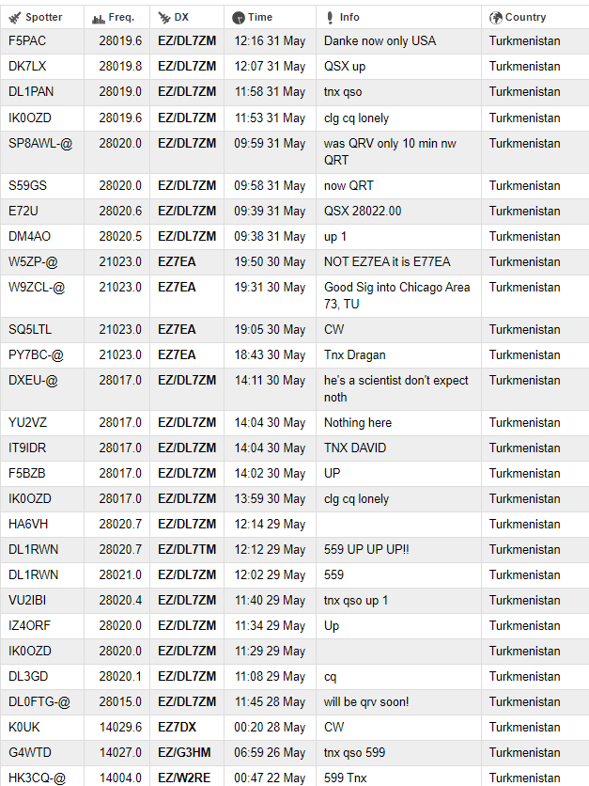
Task: Select the 'NOT EZ7EA it is E77EA' comment
Action: click(387, 261)
